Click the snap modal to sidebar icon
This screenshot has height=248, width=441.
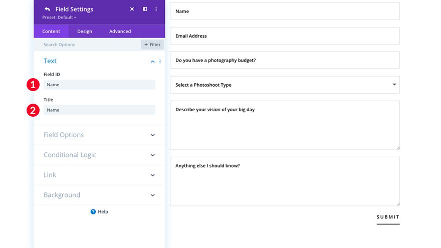point(145,9)
